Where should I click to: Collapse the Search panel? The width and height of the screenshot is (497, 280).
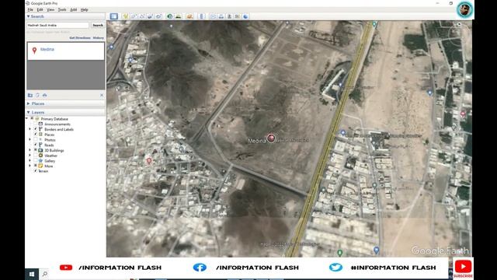[x=28, y=16]
